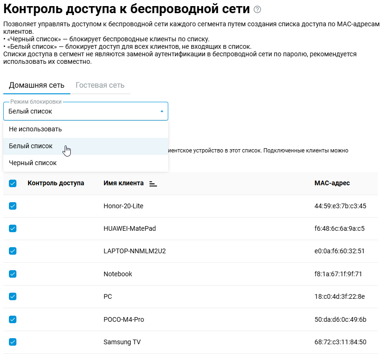Image resolution: width=382 pixels, height=356 pixels.
Task: Uncheck the POCO-M4-Pro checkbox
Action: pyautogui.click(x=13, y=319)
